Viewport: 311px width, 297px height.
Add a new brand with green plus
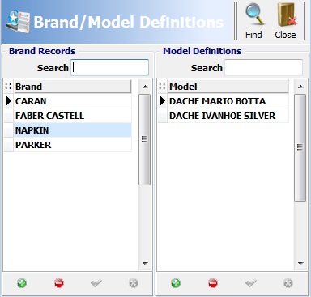pos(22,283)
